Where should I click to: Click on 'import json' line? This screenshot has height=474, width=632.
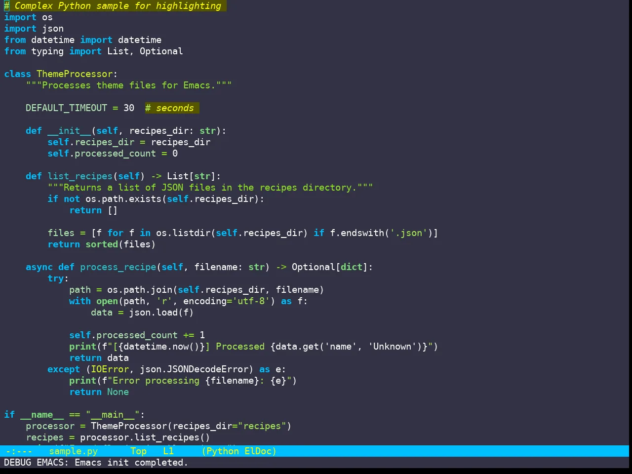coord(34,29)
